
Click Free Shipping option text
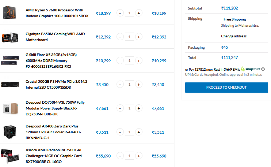(234, 19)
